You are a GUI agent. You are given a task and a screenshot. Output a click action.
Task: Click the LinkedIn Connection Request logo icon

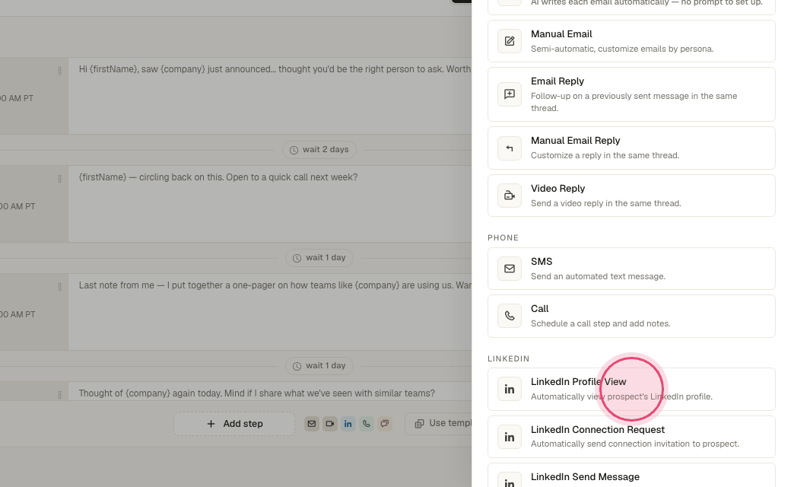click(510, 437)
